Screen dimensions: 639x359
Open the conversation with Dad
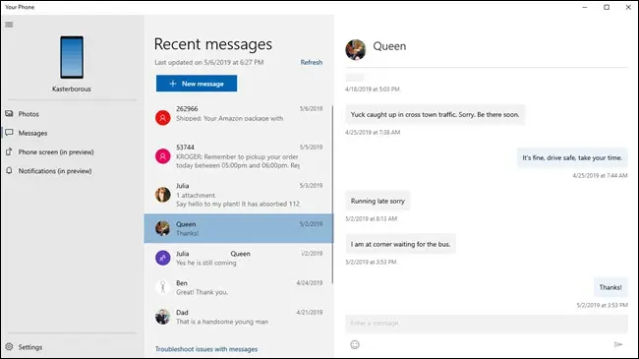239,317
